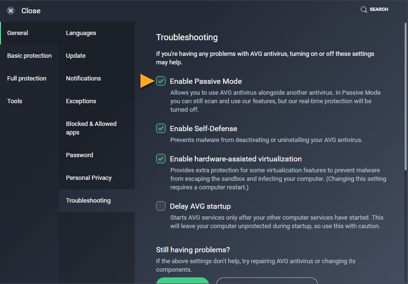
Task: Click the 'Still having problems?' heading
Action: (193, 250)
